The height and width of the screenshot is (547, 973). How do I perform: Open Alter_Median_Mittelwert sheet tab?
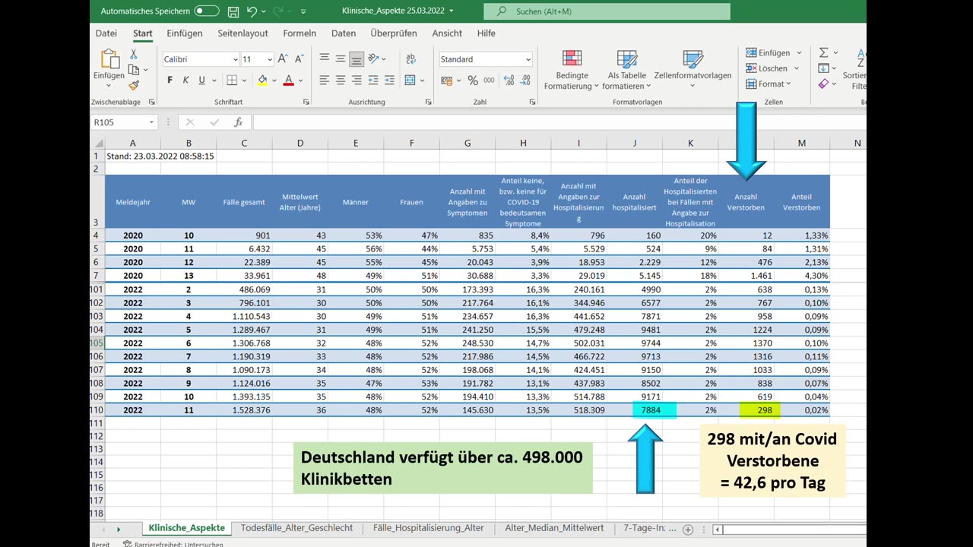point(554,528)
